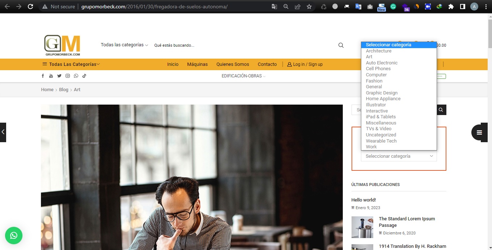Viewport: 492px width, 250px height.
Task: Click the header search magnifier icon
Action: click(341, 45)
